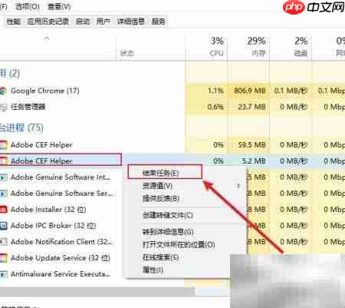Select the Adobe Genuine Software Int... process
The width and height of the screenshot is (345, 308).
coord(61,177)
